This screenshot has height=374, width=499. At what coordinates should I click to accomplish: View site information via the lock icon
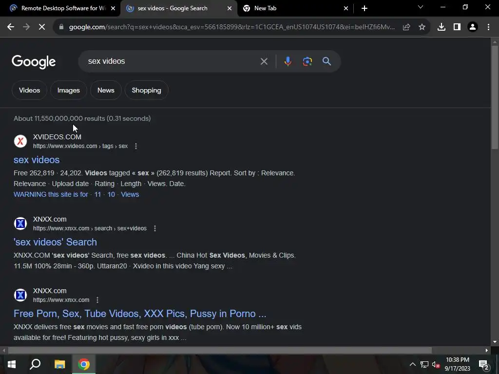tap(61, 27)
